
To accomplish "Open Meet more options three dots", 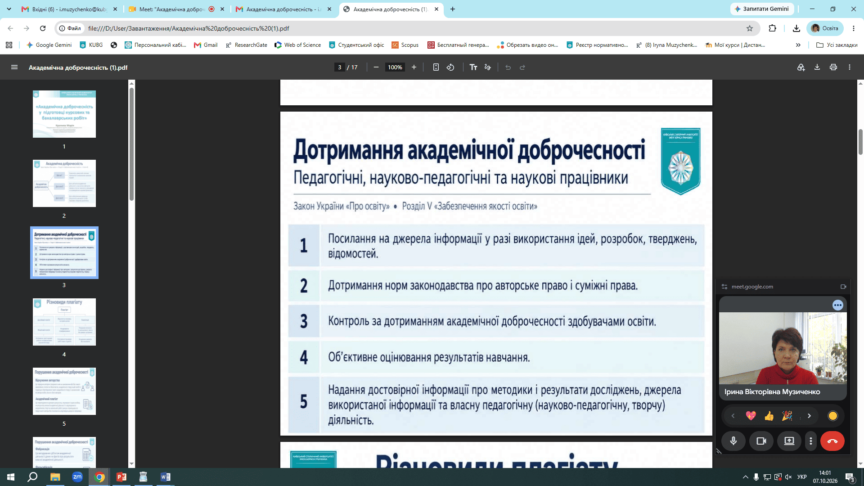I will [x=811, y=441].
